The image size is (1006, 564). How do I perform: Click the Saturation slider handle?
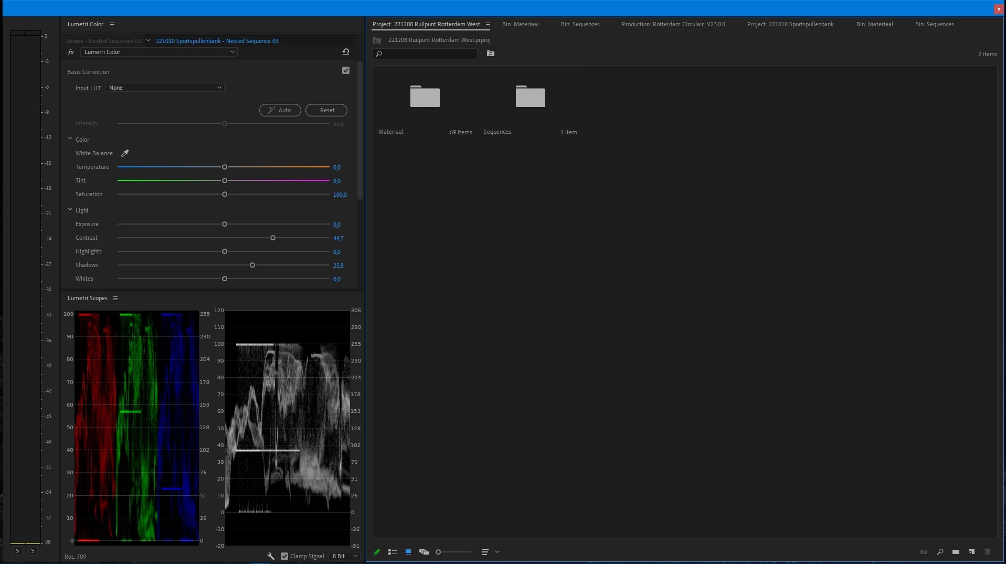pos(225,194)
